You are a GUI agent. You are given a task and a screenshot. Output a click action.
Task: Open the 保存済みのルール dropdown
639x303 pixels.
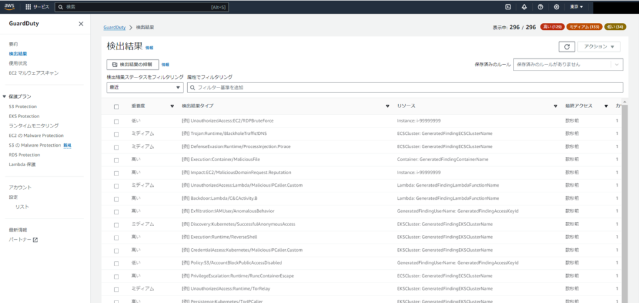(568, 64)
